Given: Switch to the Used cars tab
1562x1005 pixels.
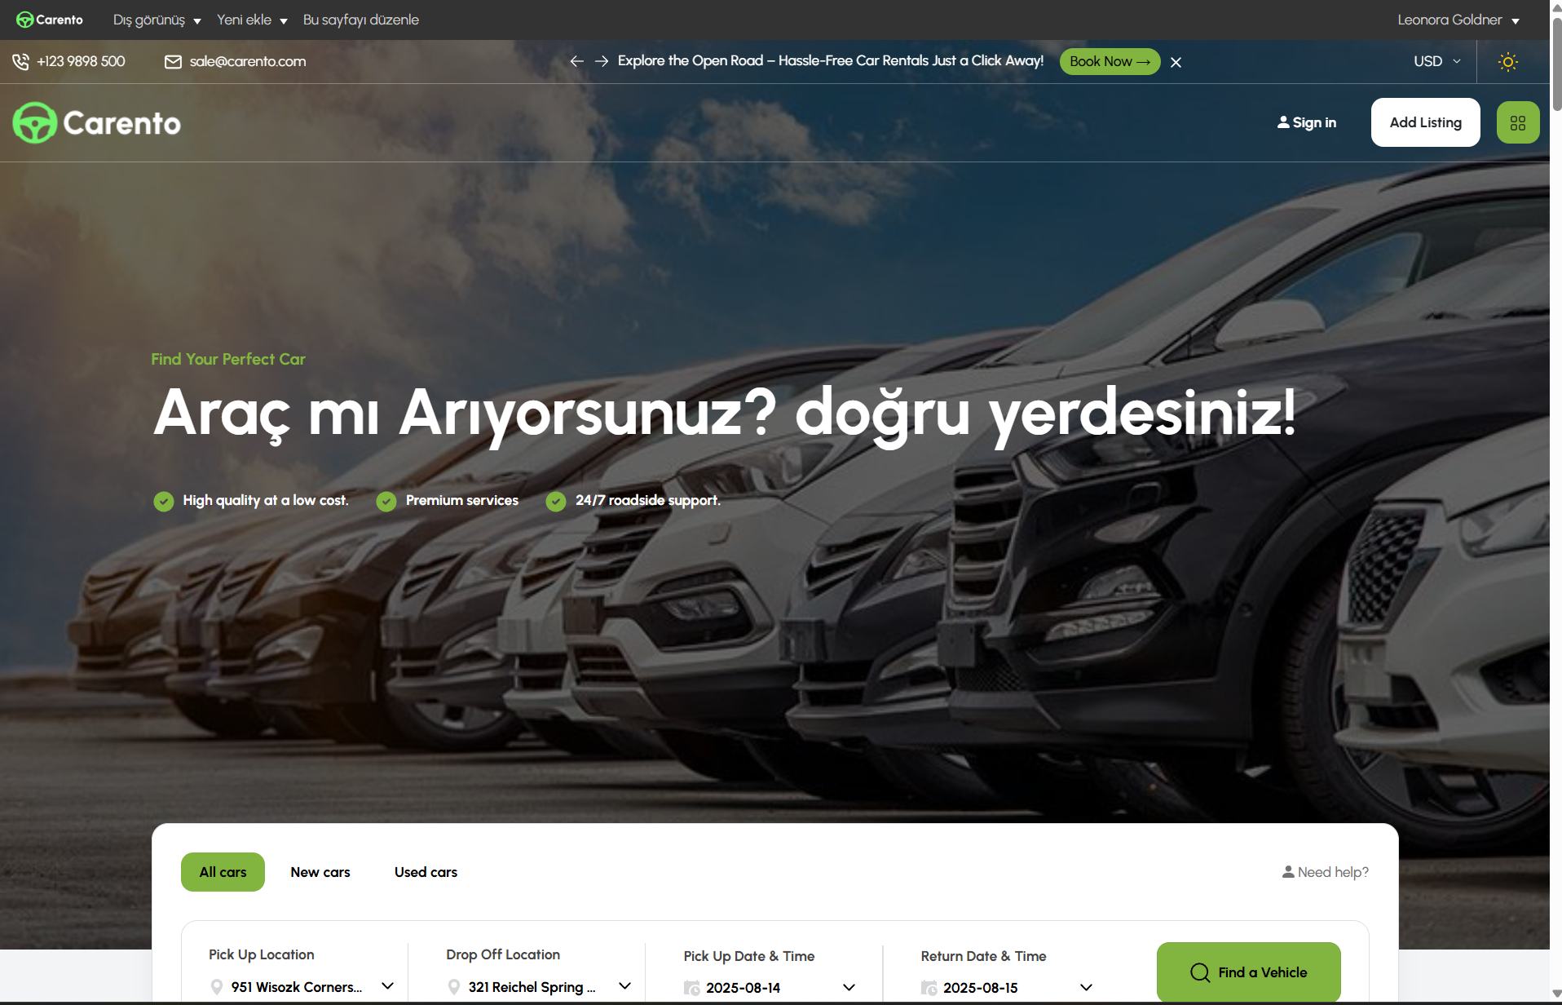Looking at the screenshot, I should [x=426, y=872].
